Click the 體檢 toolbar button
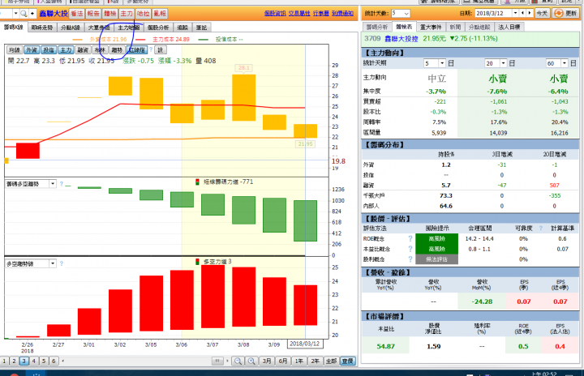 point(109,14)
